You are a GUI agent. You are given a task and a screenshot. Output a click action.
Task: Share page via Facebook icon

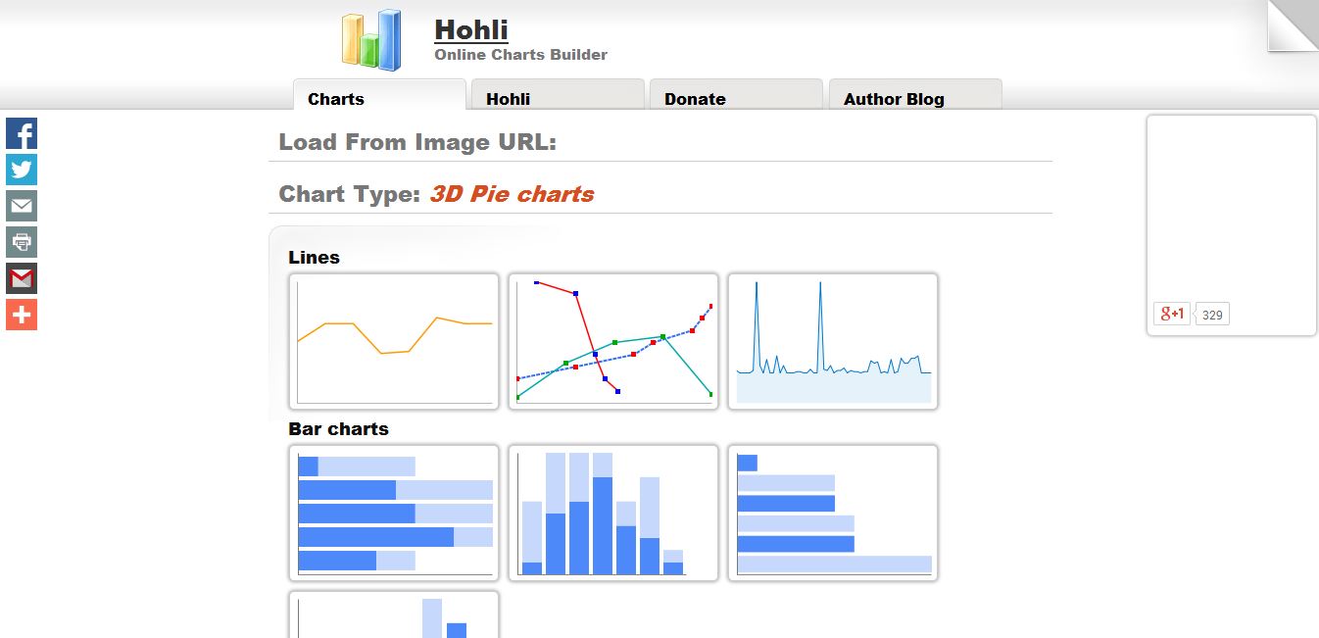click(22, 133)
